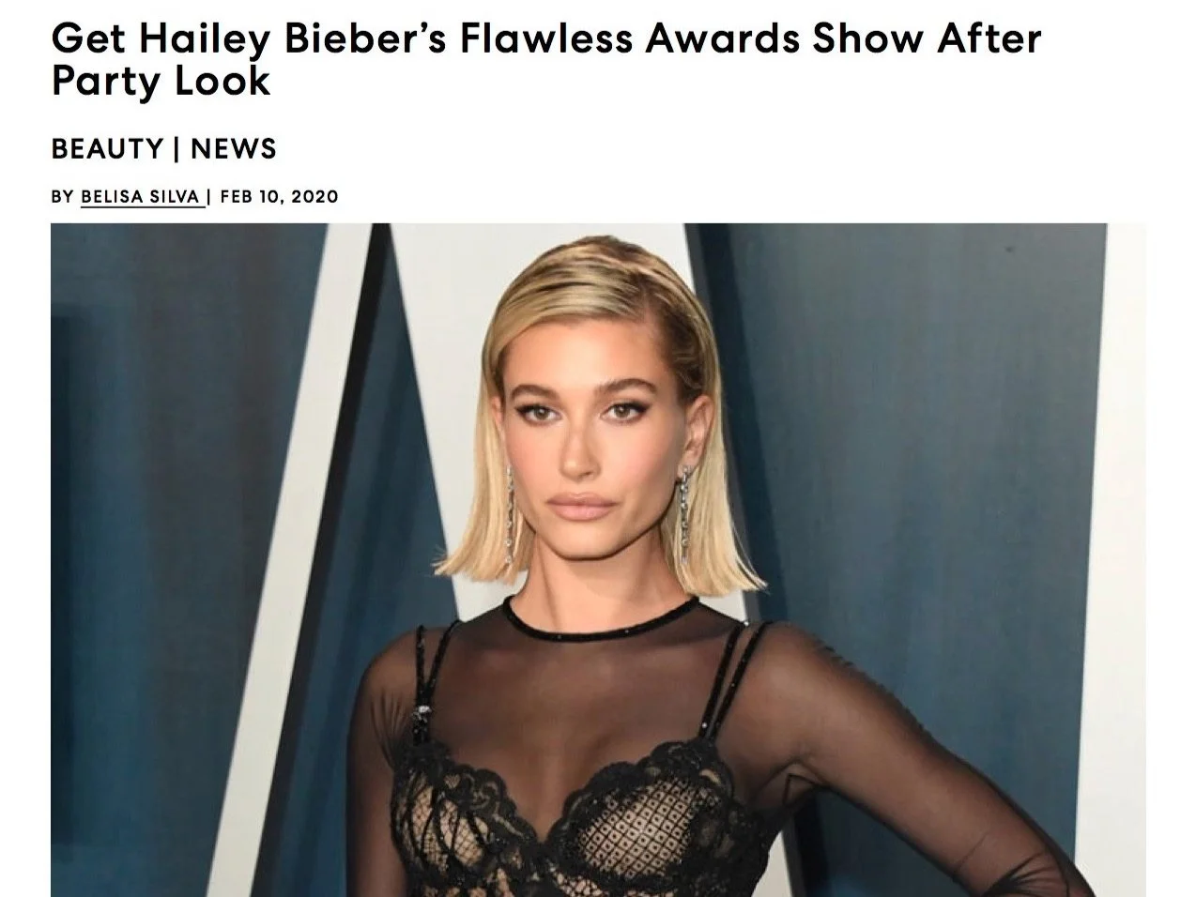
Task: Click the article headline about After Party Look
Action: (x=546, y=59)
